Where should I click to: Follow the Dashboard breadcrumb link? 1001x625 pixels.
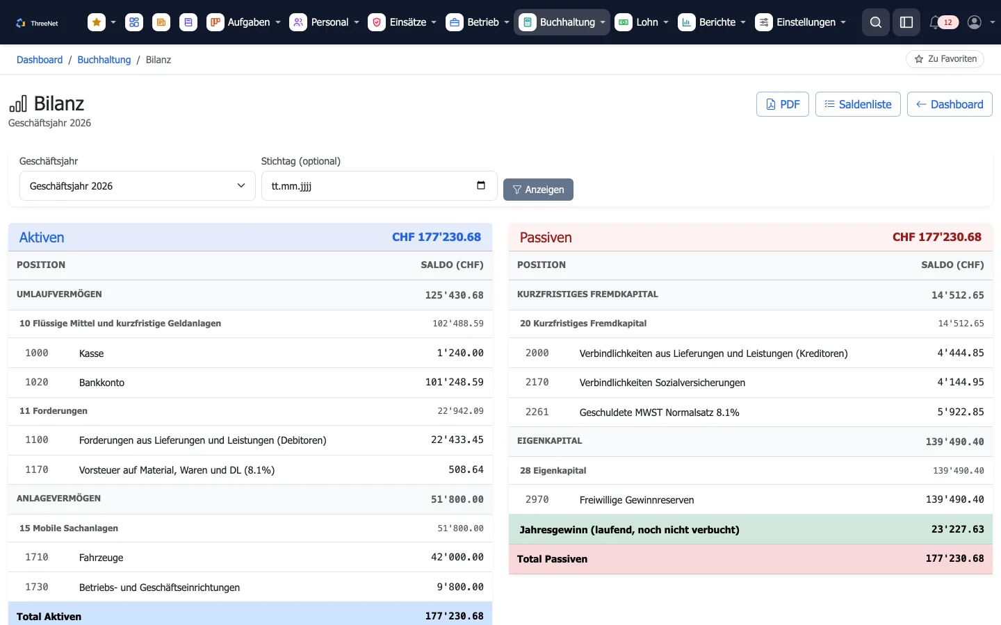coord(40,60)
